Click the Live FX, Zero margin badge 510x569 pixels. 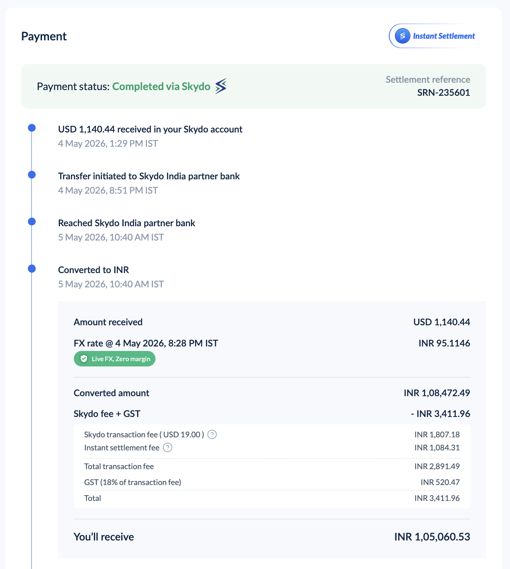(115, 359)
